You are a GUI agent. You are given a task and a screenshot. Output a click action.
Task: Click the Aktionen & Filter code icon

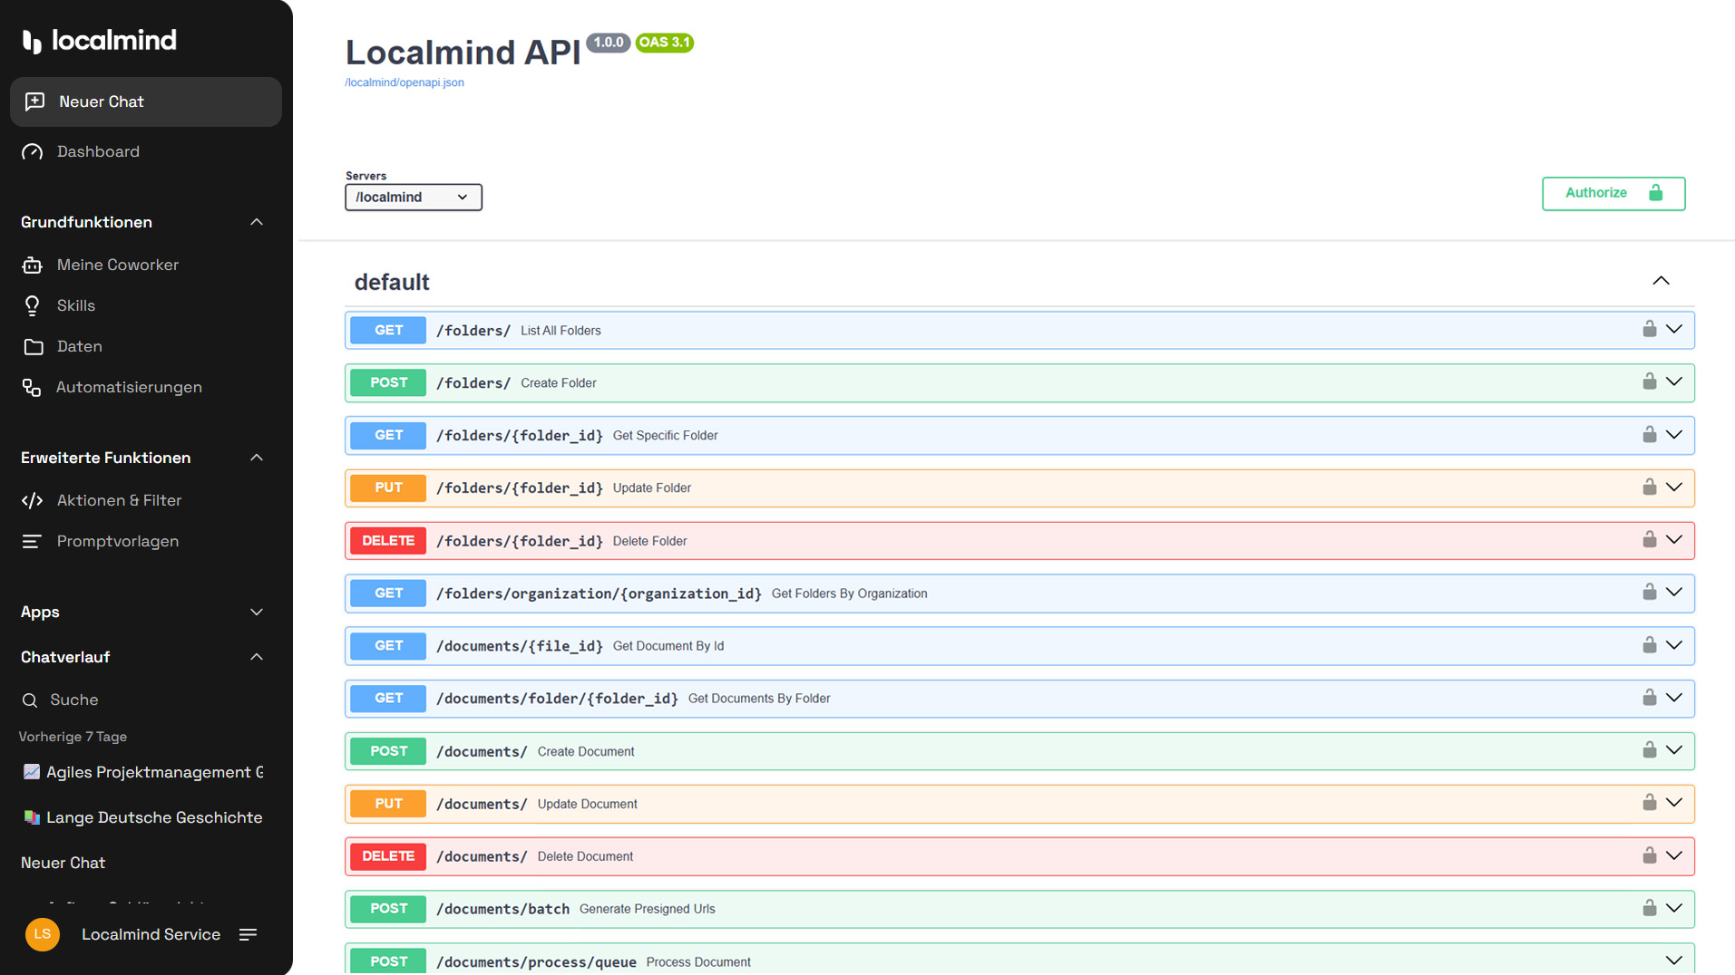33,500
